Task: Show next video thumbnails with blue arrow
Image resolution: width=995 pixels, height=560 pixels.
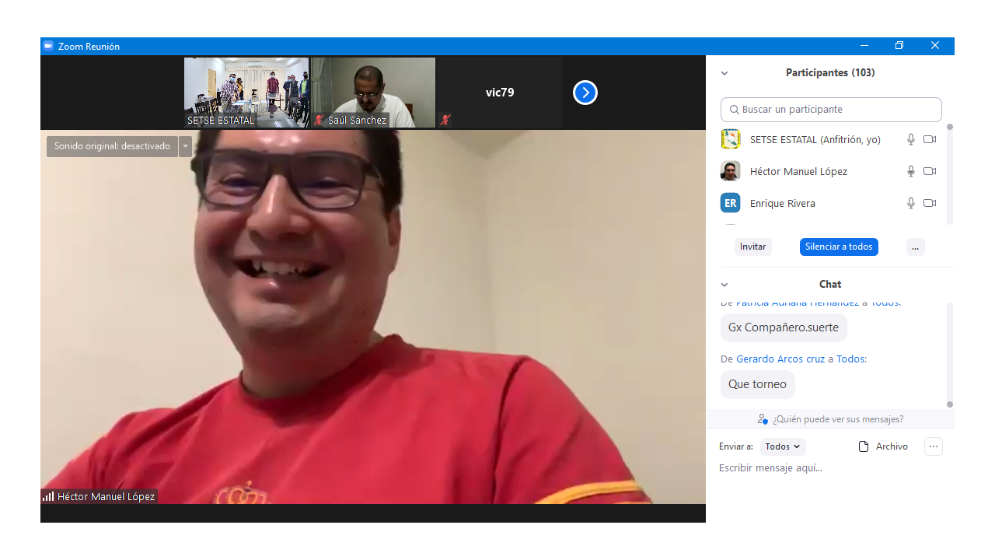Action: click(585, 93)
